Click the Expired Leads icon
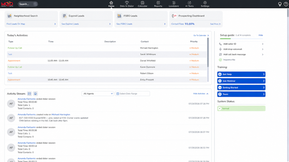Image resolution: width=289 pixels, height=162 pixels. click(64, 16)
